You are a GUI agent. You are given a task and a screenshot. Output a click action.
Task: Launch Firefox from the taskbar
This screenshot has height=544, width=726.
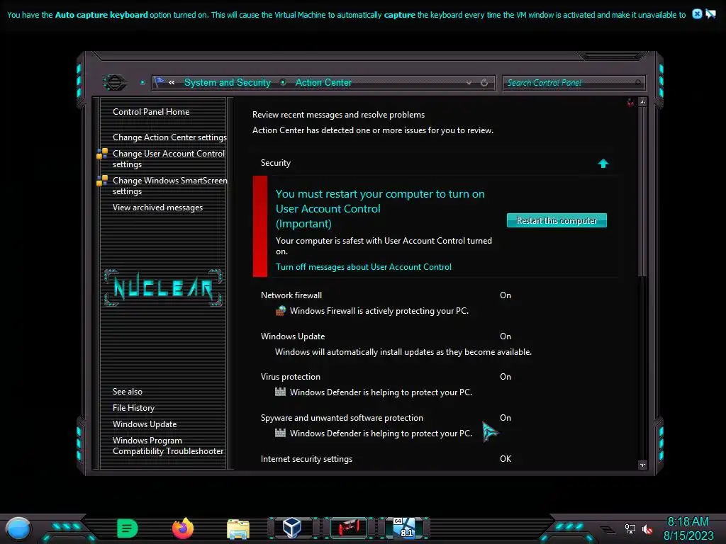[x=183, y=528]
